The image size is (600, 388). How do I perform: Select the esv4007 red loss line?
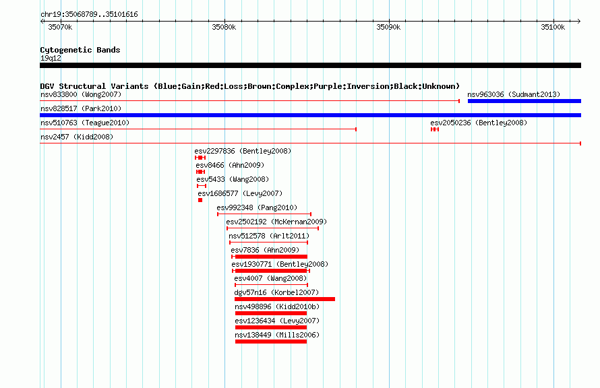tap(271, 285)
